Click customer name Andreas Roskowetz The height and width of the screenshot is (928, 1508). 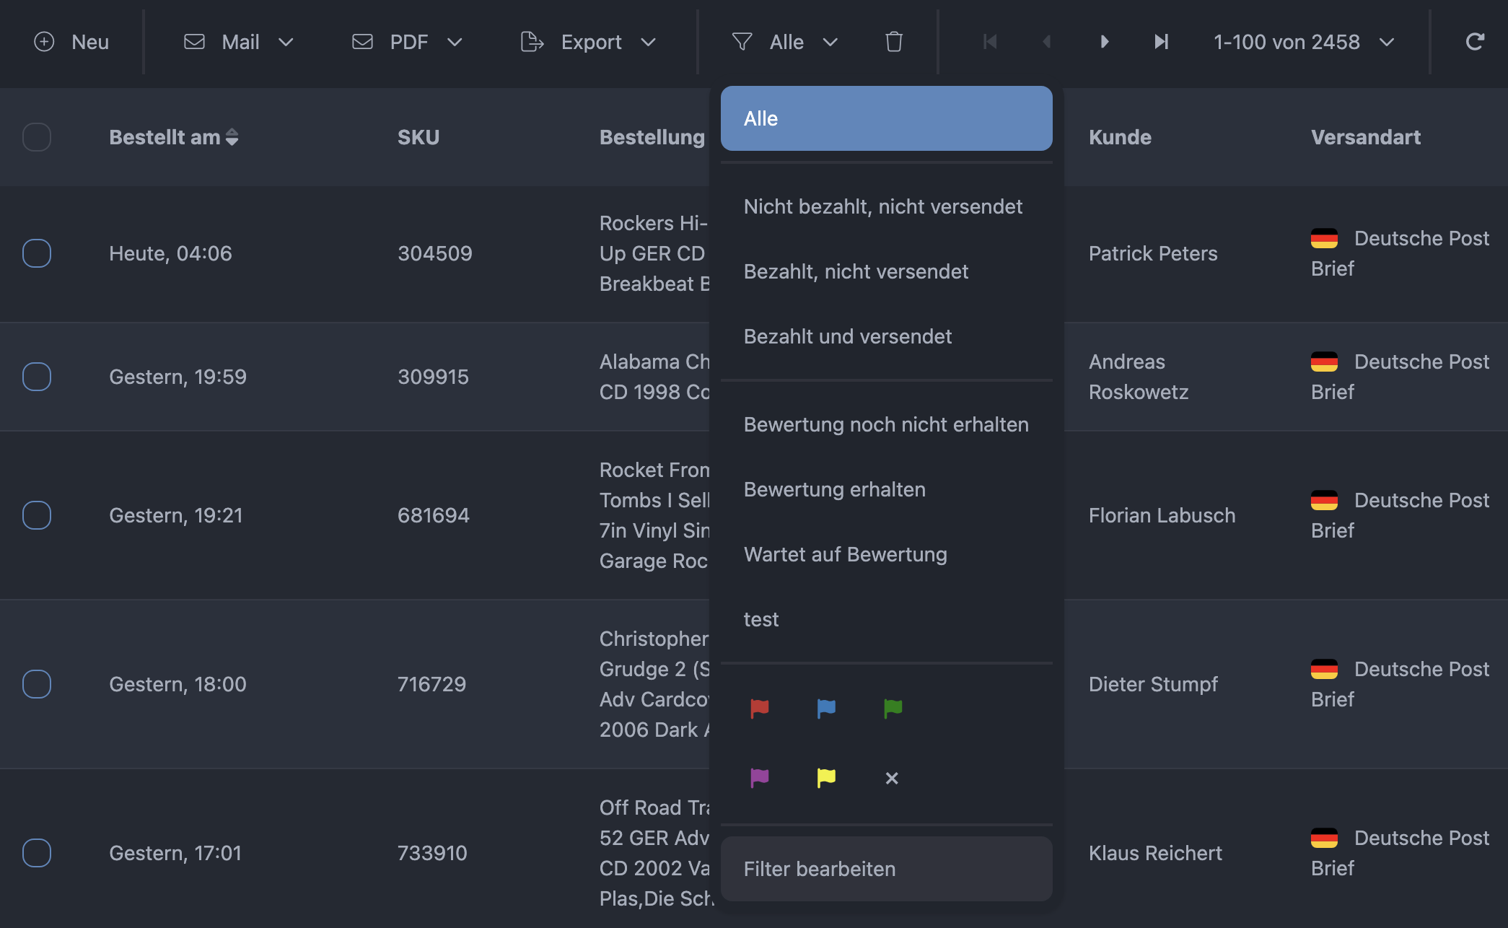(x=1139, y=377)
